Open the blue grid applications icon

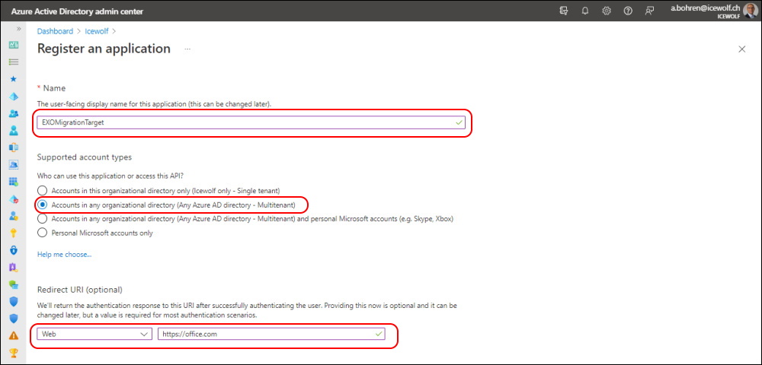pos(14,182)
